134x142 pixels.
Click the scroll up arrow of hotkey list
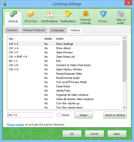124,38
